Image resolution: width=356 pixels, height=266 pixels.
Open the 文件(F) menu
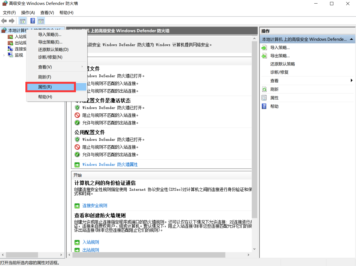tap(9, 13)
